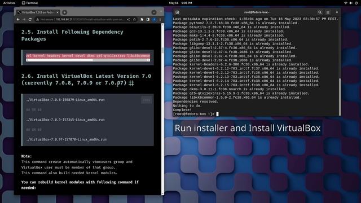The image size is (361, 203).
Task: Open a new browser tab
Action: [65, 12]
